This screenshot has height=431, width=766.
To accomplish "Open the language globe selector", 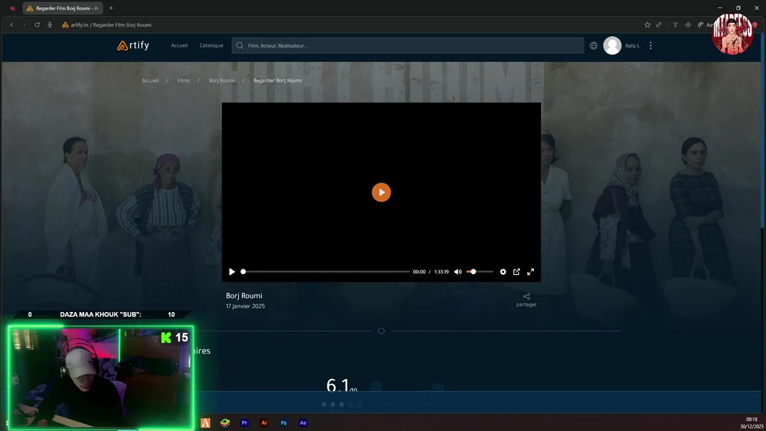I will point(594,45).
